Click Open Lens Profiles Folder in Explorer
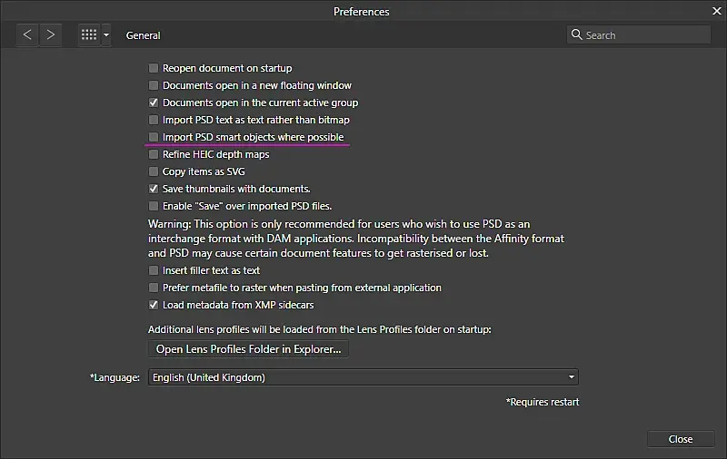 point(248,348)
